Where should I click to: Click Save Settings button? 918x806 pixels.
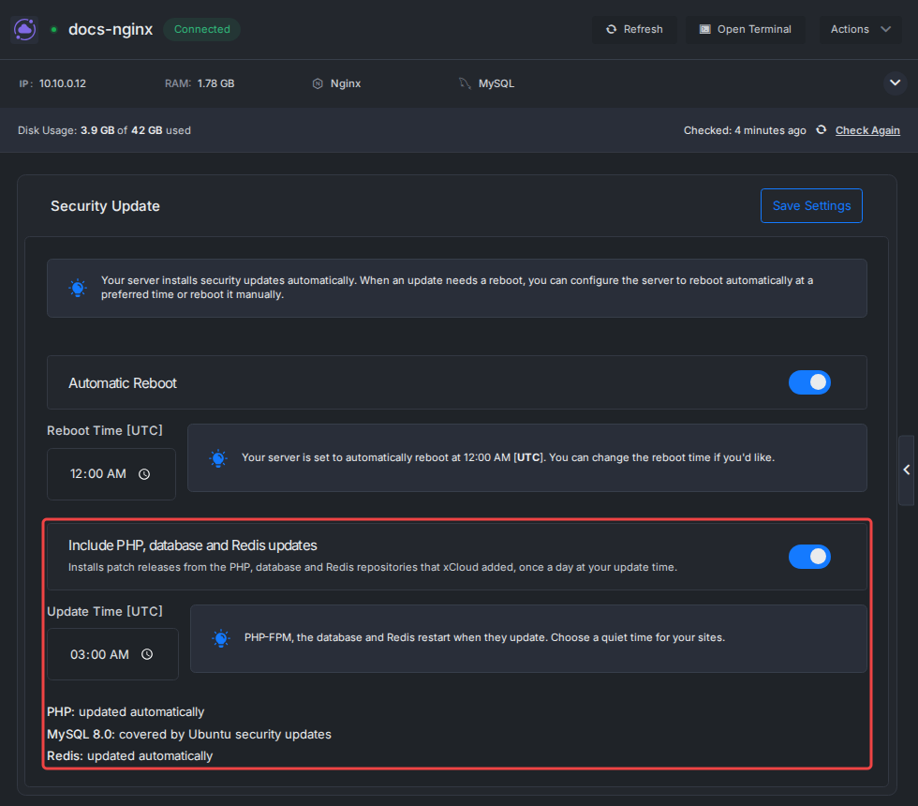click(x=811, y=205)
